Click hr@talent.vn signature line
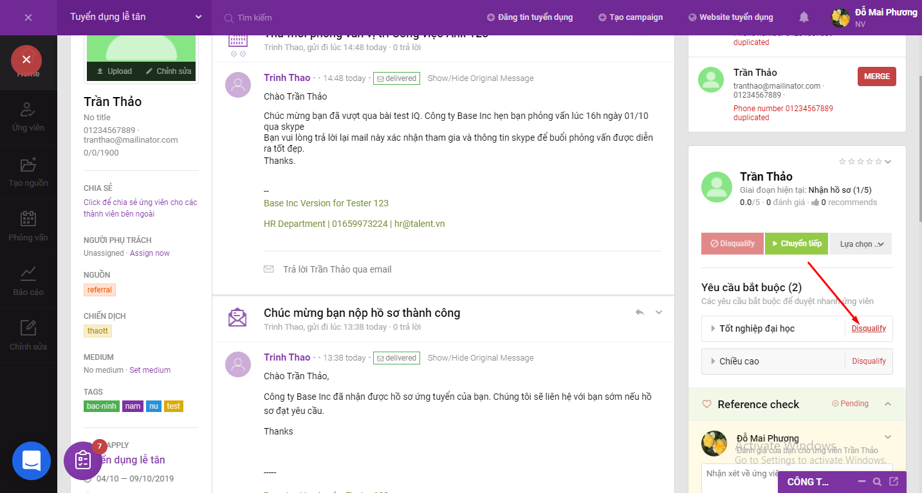 (x=354, y=224)
